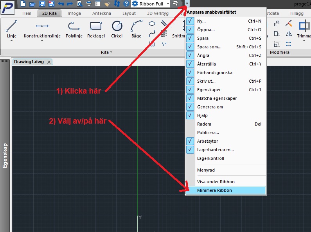Switch to the Infoga ribbon tab
The image size is (311, 232).
(x=74, y=13)
